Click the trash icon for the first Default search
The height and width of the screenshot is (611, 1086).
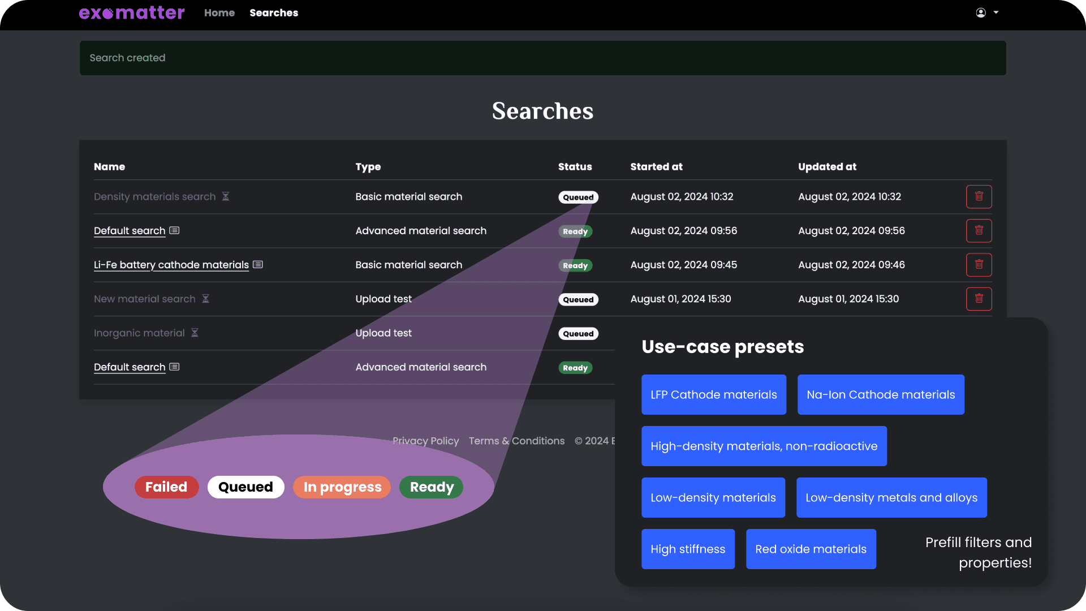(x=979, y=231)
